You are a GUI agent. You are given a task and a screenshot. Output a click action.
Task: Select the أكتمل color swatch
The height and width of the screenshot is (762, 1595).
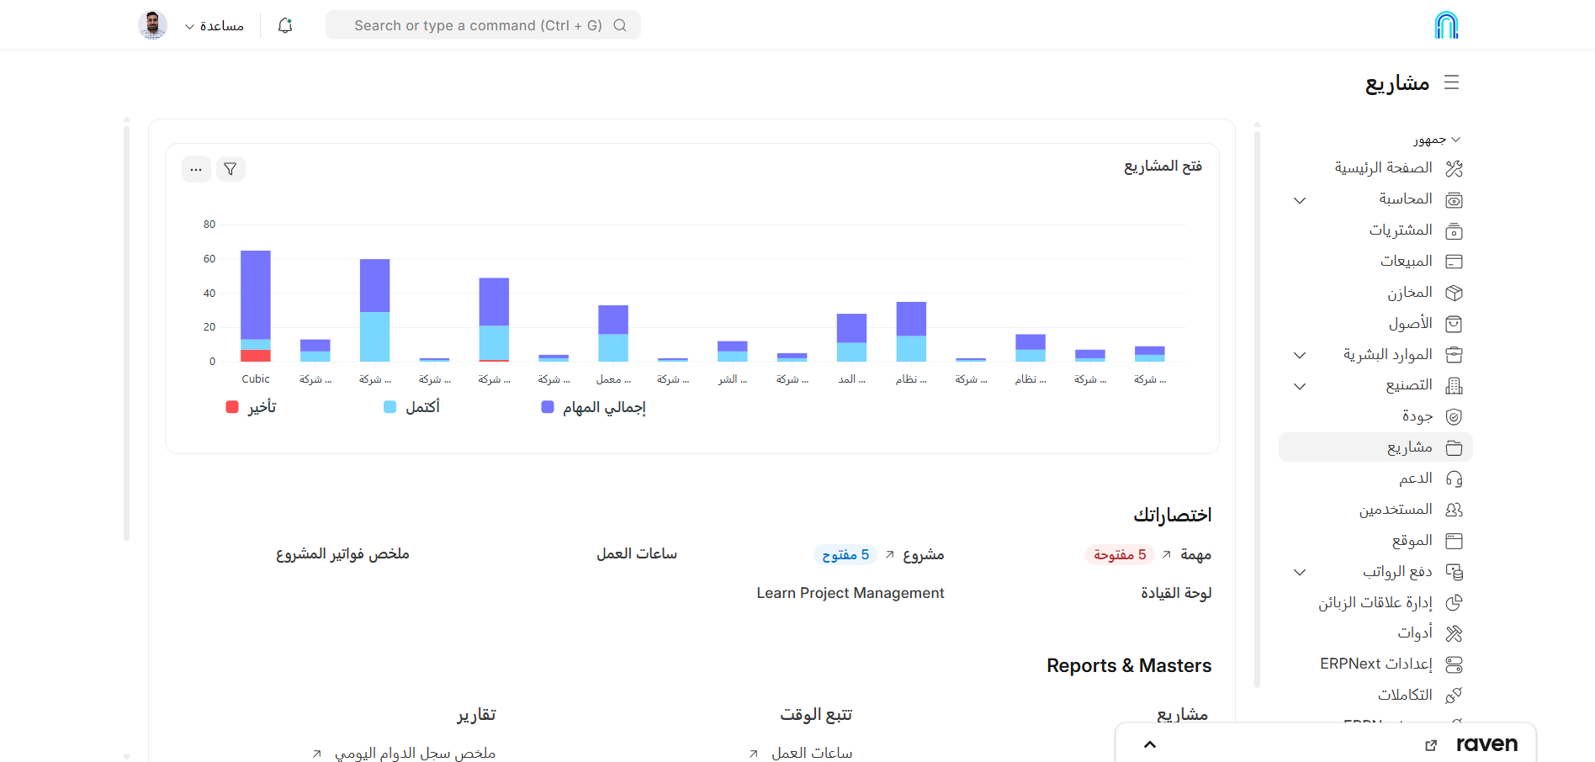[x=389, y=406]
